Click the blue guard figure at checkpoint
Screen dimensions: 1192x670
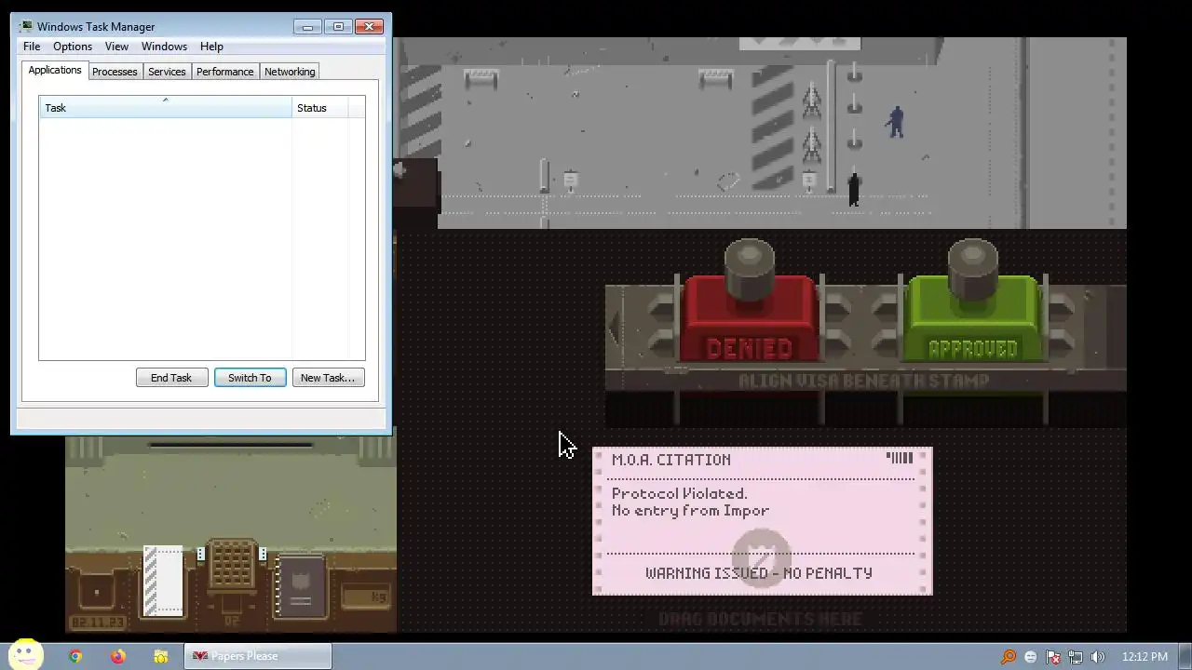point(896,121)
